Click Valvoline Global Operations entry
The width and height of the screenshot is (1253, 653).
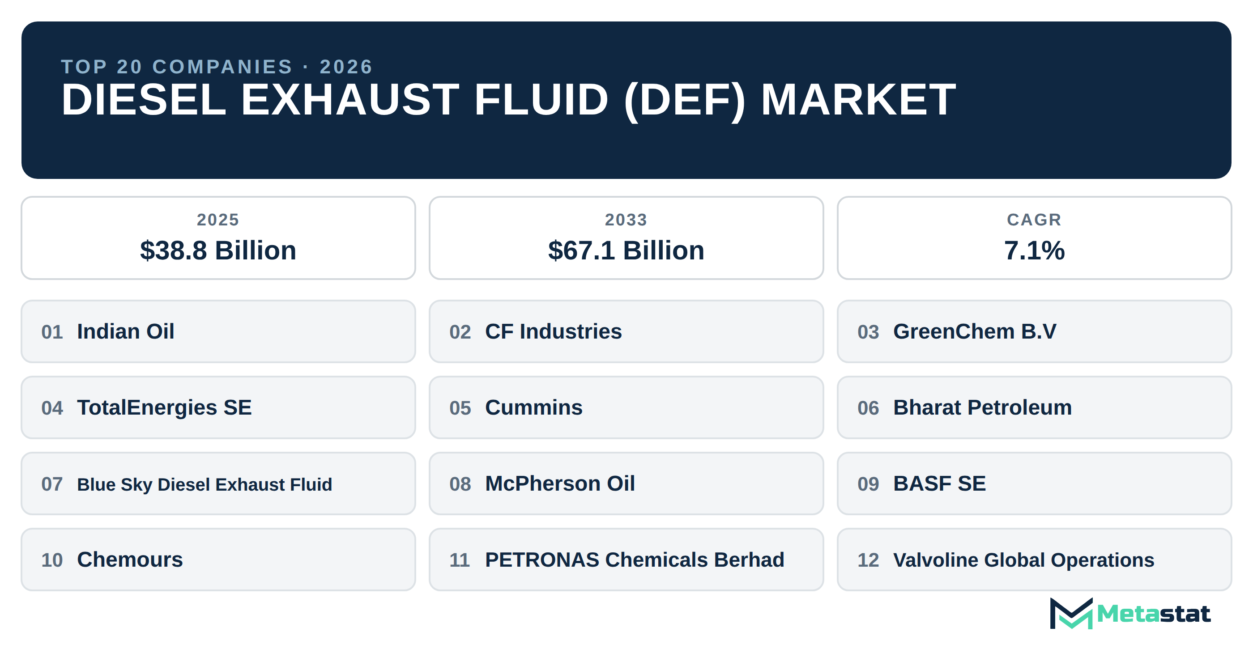1035,560
